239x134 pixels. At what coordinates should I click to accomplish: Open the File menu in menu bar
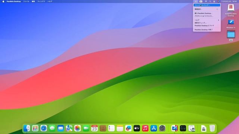(x=26, y=1)
